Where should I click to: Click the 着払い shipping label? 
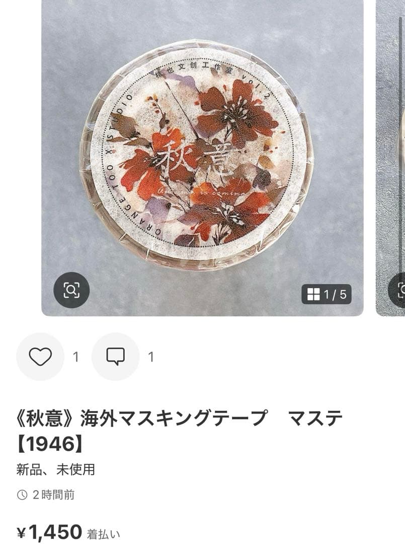[103, 534]
